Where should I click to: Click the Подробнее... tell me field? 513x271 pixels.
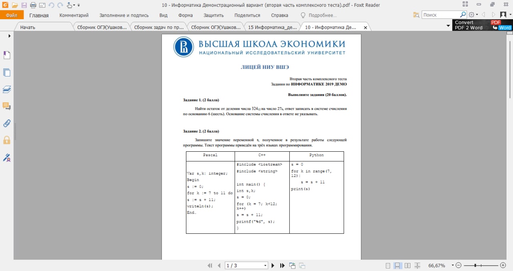319,15
